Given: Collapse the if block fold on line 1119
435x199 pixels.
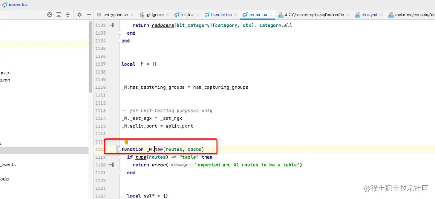Looking at the screenshot, I should coord(120,157).
